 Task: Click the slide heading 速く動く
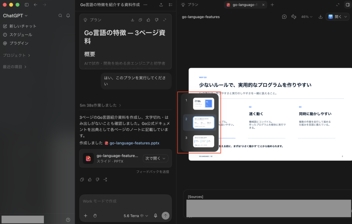(x=256, y=114)
